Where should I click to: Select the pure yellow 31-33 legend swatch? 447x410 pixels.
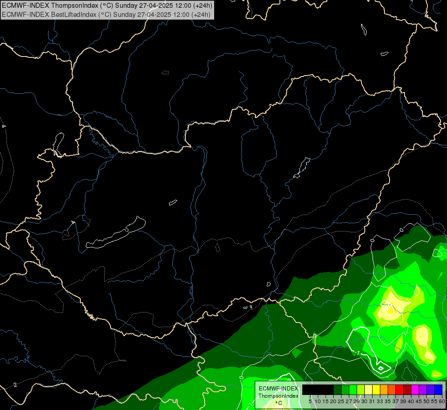click(x=376, y=389)
